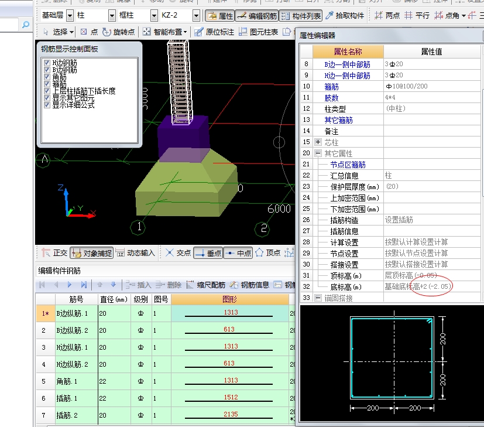The height and width of the screenshot is (427, 484).
Task: Go to first rebar record
Action: [42, 285]
